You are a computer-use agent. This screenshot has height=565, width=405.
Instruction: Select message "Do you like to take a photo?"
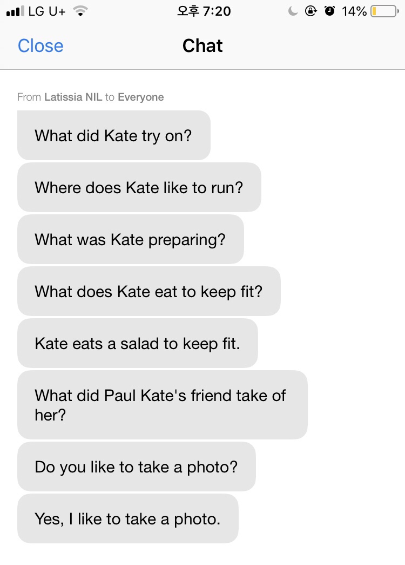pos(136,467)
